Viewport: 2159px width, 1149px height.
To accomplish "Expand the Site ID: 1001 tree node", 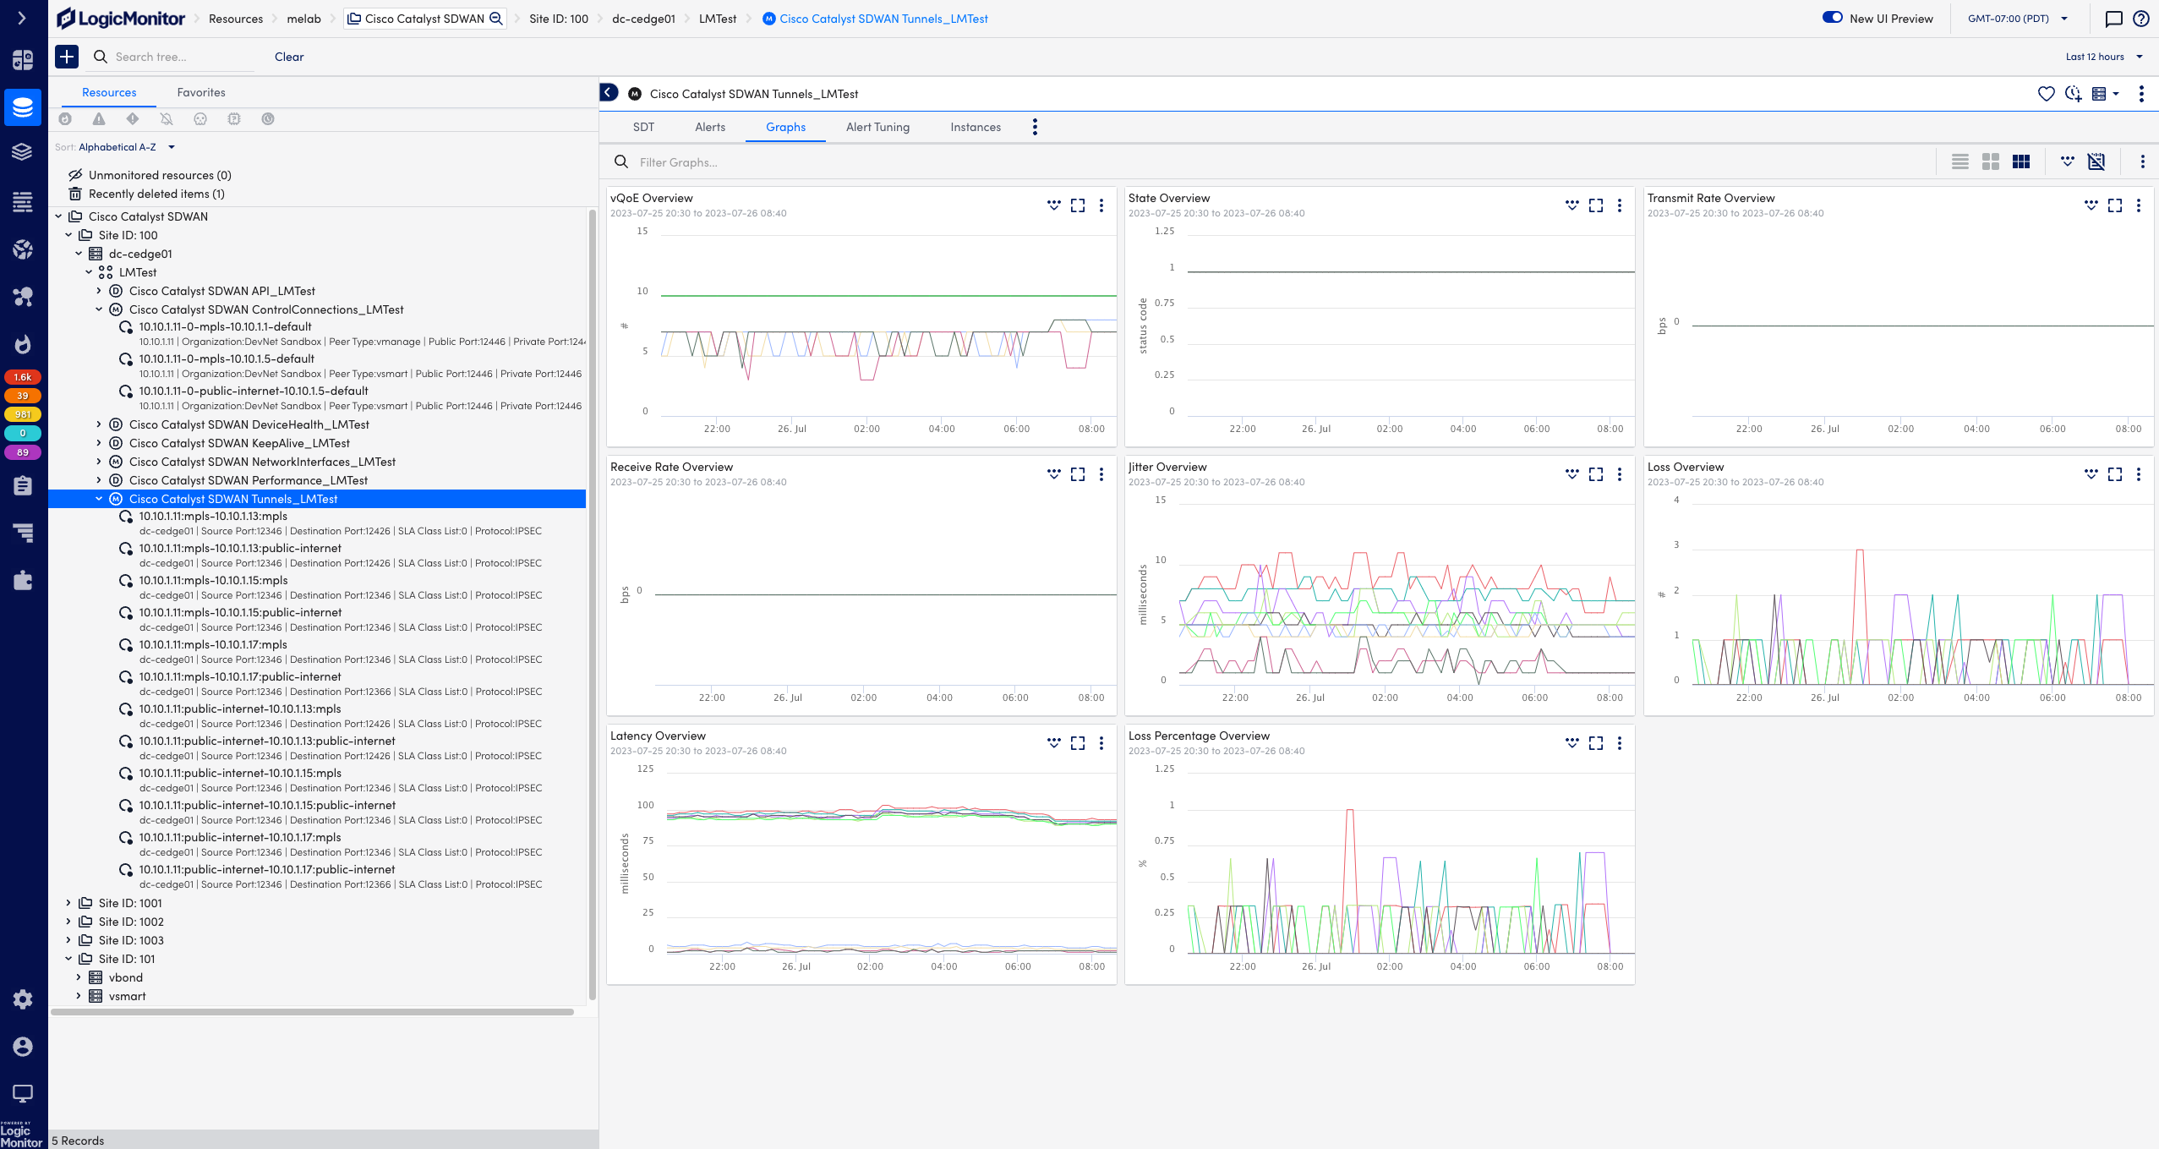I will click(68, 903).
